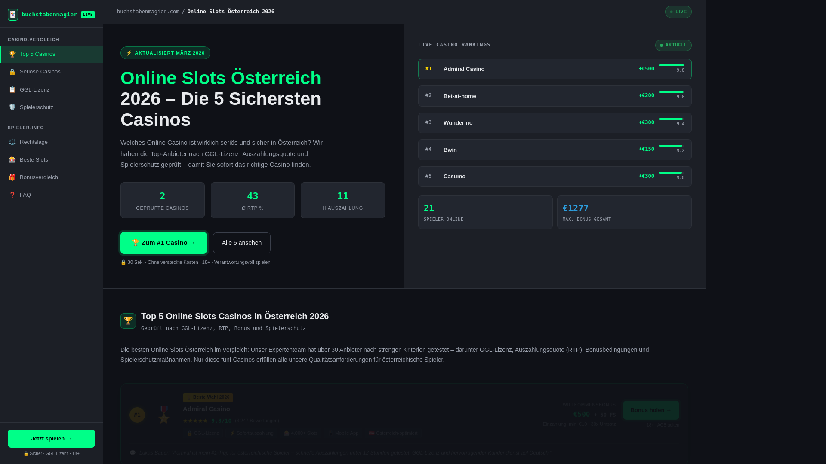Open the FAQ sidebar item
826x464 pixels.
tap(52, 195)
